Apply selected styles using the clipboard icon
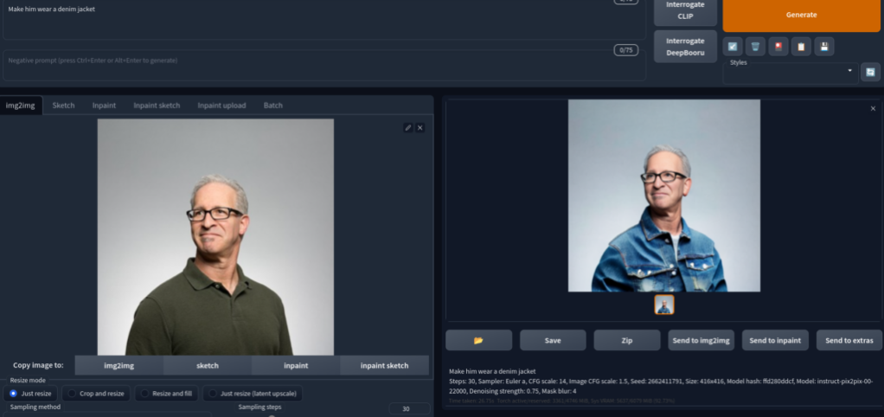The width and height of the screenshot is (884, 417). 801,47
